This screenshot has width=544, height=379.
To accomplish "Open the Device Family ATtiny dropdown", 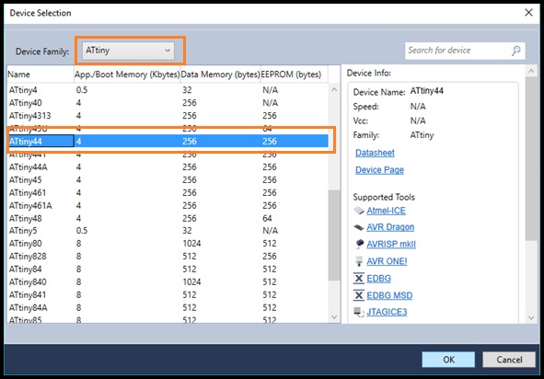I will pyautogui.click(x=128, y=51).
